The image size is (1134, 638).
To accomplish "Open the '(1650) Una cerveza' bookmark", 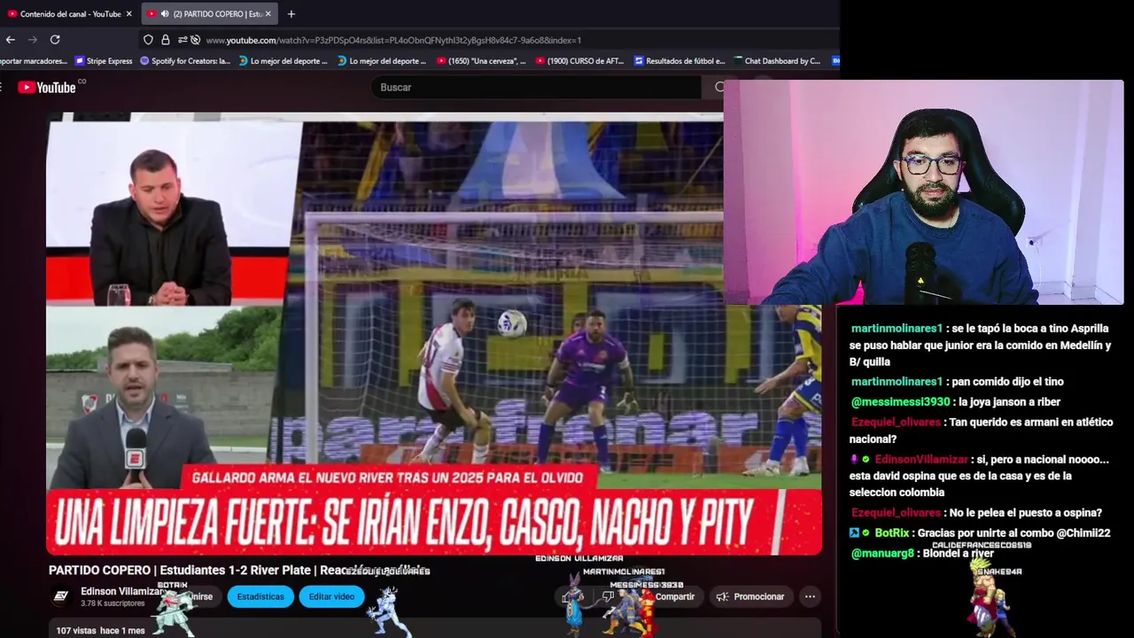I will click(x=482, y=61).
